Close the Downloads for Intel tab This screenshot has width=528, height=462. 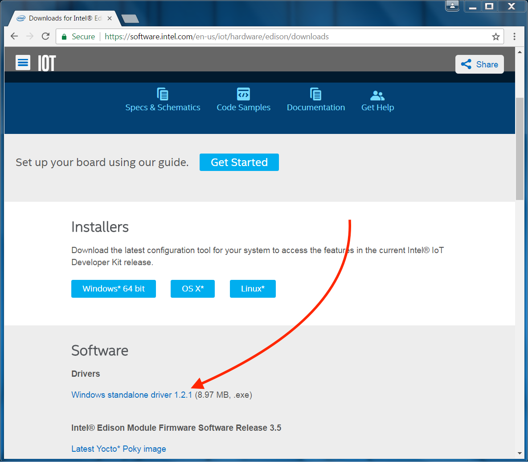tap(110, 18)
